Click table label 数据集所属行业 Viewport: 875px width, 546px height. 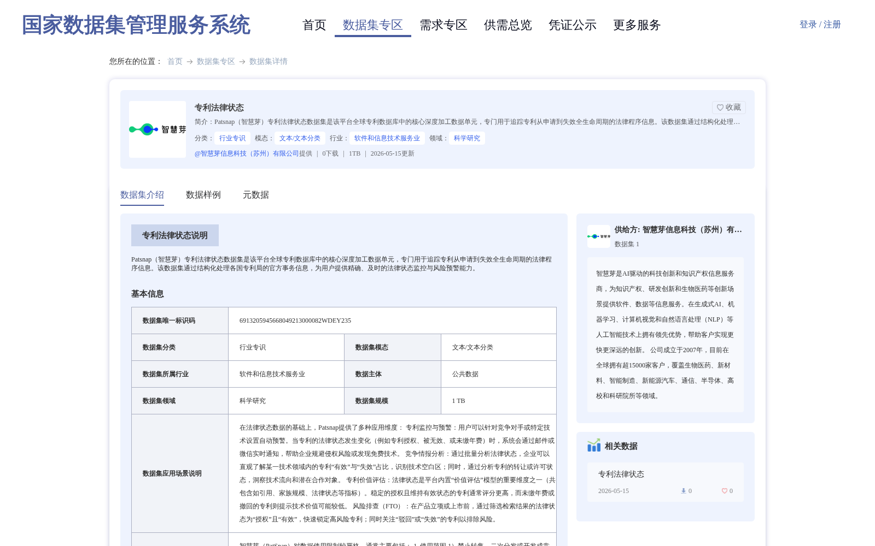pos(166,374)
